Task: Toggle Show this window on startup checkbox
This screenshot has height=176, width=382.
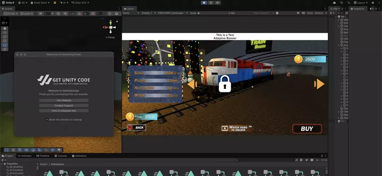Action: pos(47,120)
